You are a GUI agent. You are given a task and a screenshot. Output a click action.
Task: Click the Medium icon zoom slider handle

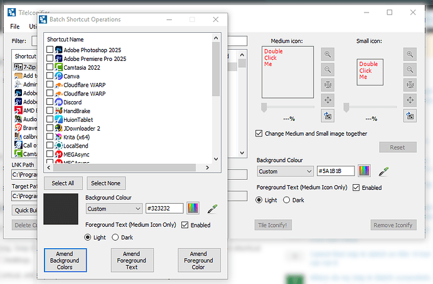pyautogui.click(x=264, y=107)
